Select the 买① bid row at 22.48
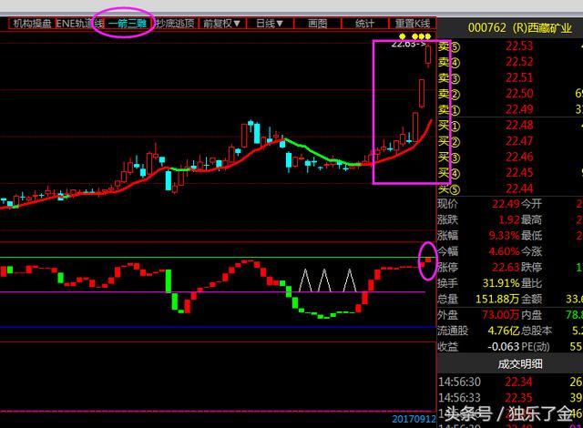 [510, 126]
